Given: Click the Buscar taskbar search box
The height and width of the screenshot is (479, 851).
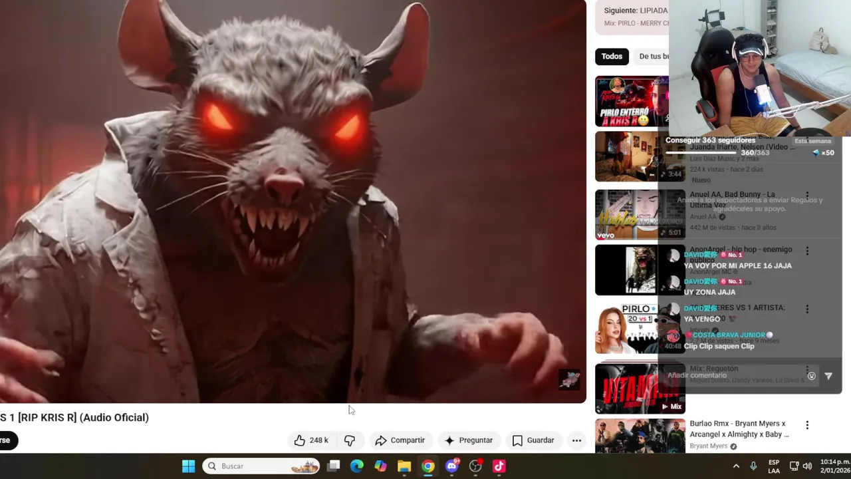Looking at the screenshot, I should tap(261, 466).
